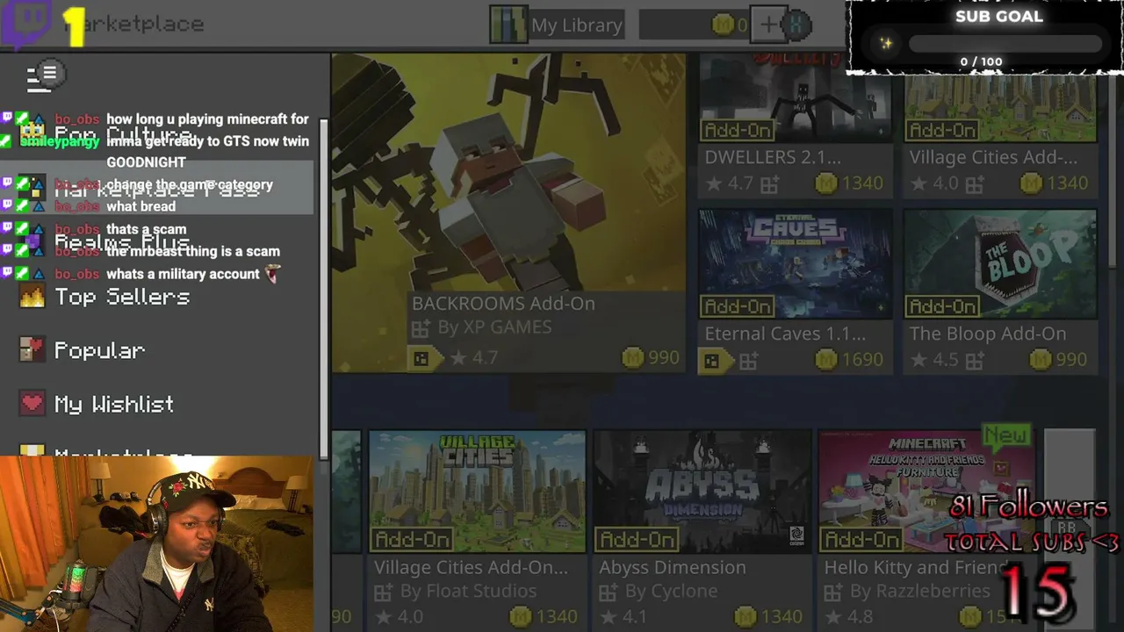Screen dimensions: 1124x632
Task: Open the Hello Kitty and Friends Furniture thumbnail
Action: pyautogui.click(x=926, y=492)
